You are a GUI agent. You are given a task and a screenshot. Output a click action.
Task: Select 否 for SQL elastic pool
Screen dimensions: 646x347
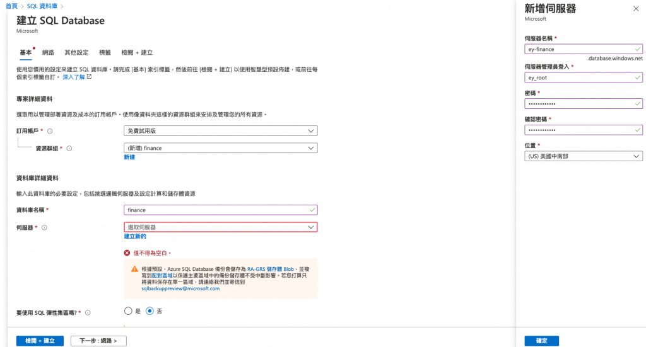tap(150, 311)
